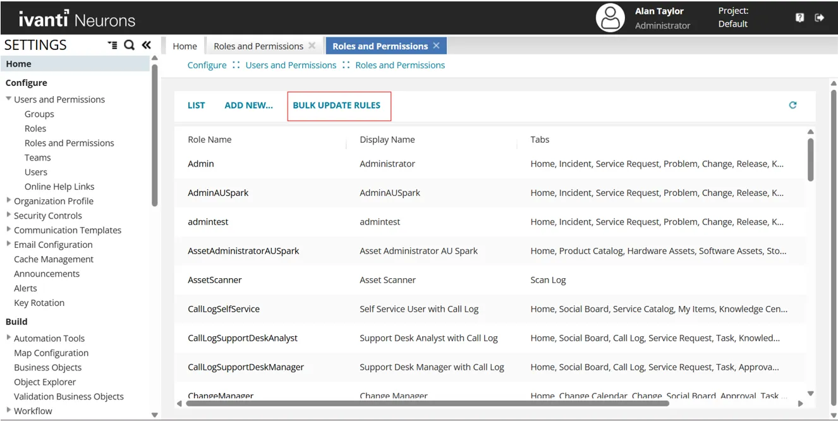Click the Configure breadcrumb link

point(207,65)
